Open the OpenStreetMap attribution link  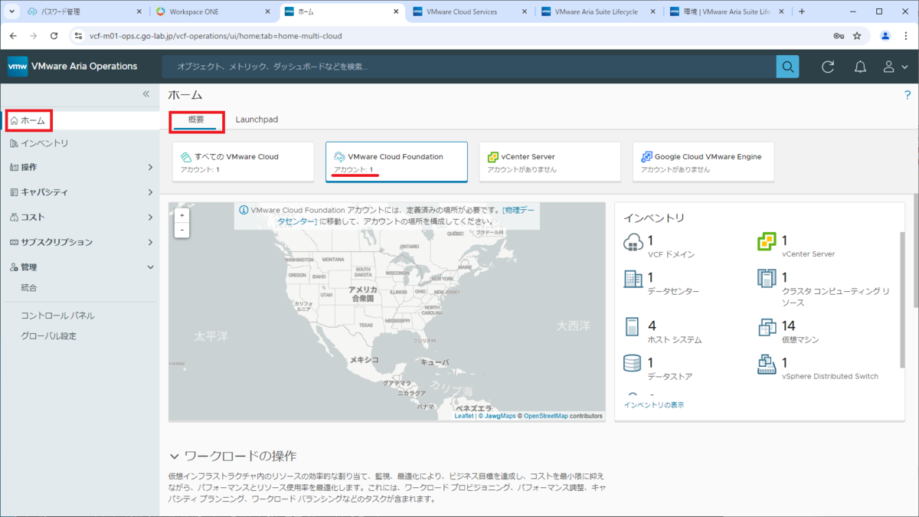point(546,416)
